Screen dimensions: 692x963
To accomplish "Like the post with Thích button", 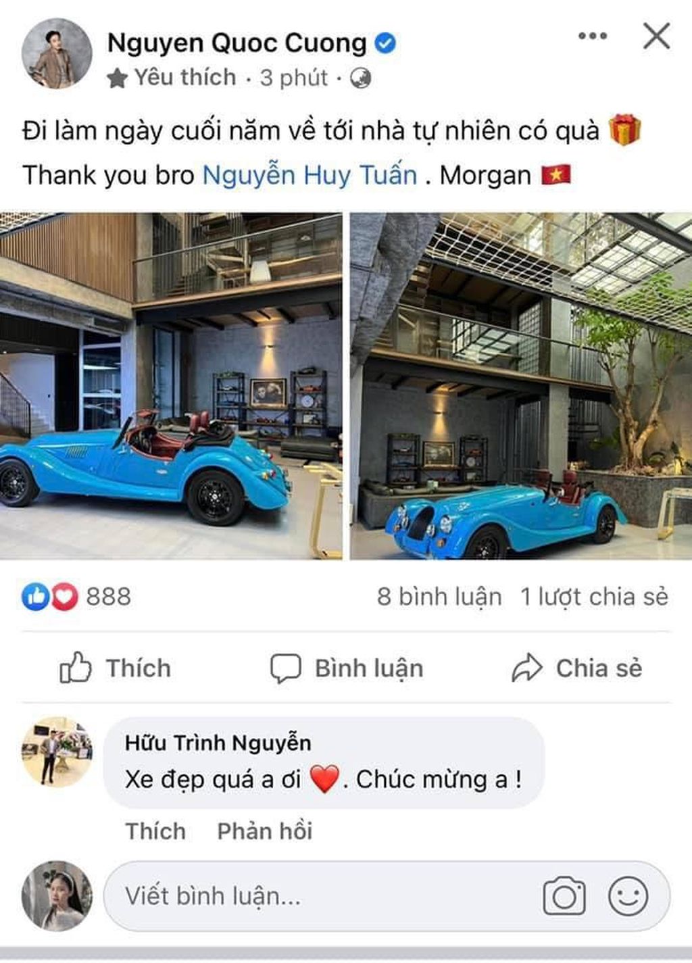I will 115,668.
